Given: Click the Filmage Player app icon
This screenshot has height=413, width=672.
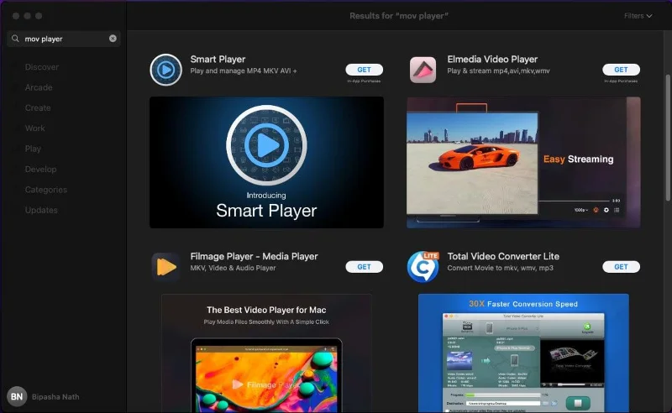Looking at the screenshot, I should (165, 266).
